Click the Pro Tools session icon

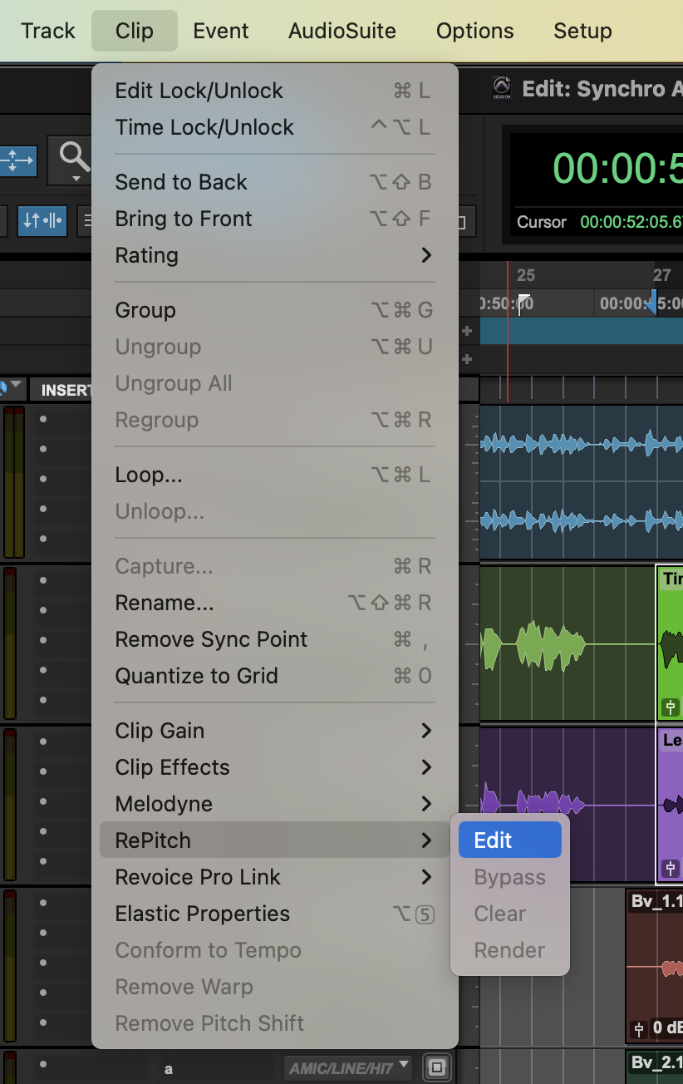(501, 88)
